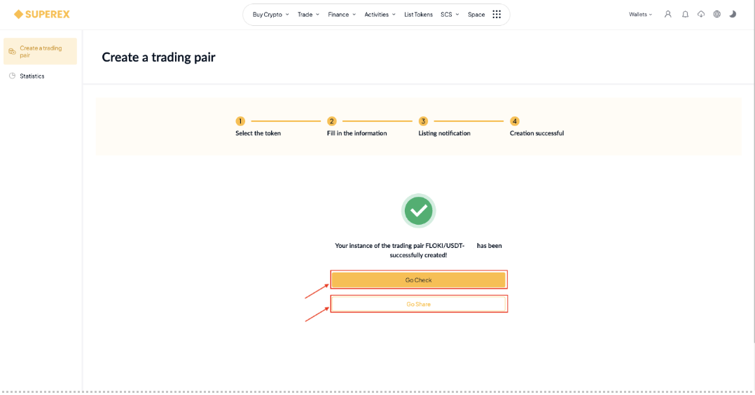Expand the Trade dropdown menu
Screen dimensions: 755x395
click(308, 15)
